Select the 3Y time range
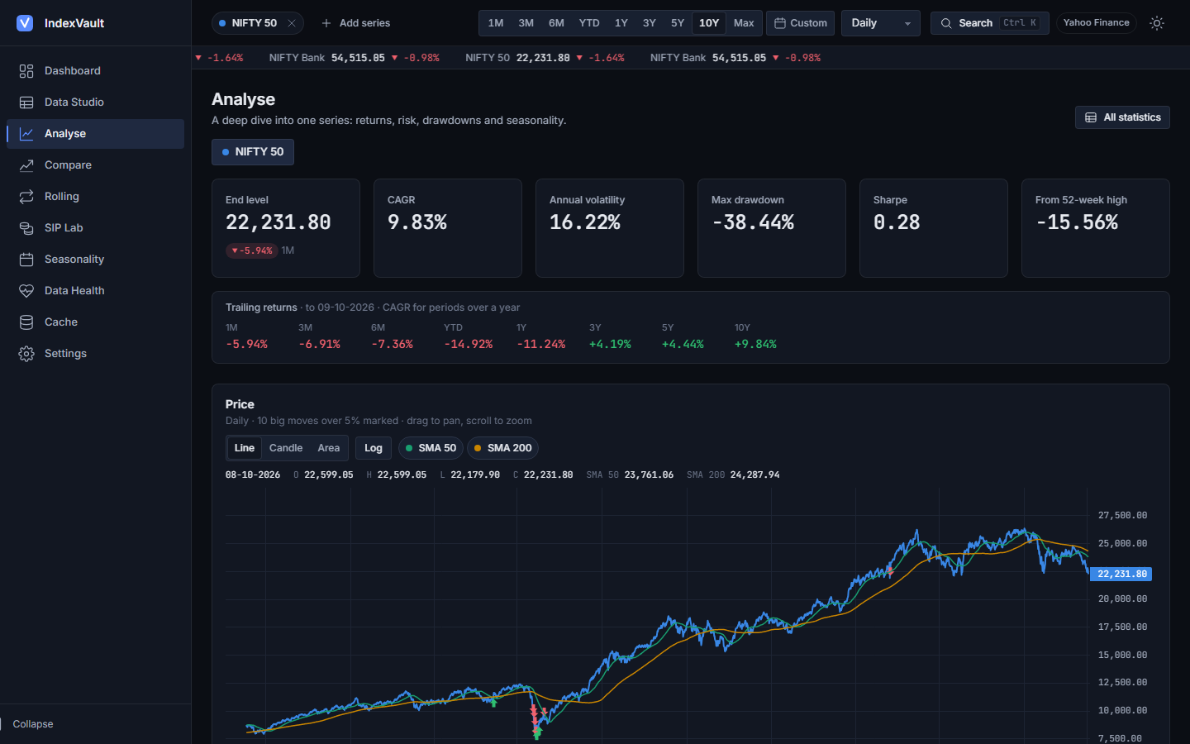Screen dimensions: 1190x744 (650, 23)
